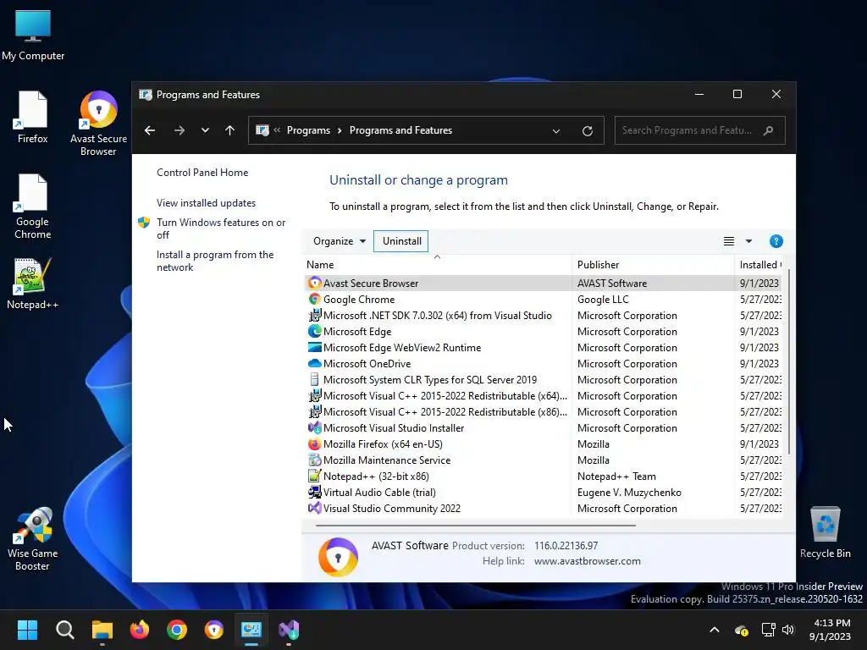Show hidden system tray icons
This screenshot has width=867, height=650.
point(715,630)
